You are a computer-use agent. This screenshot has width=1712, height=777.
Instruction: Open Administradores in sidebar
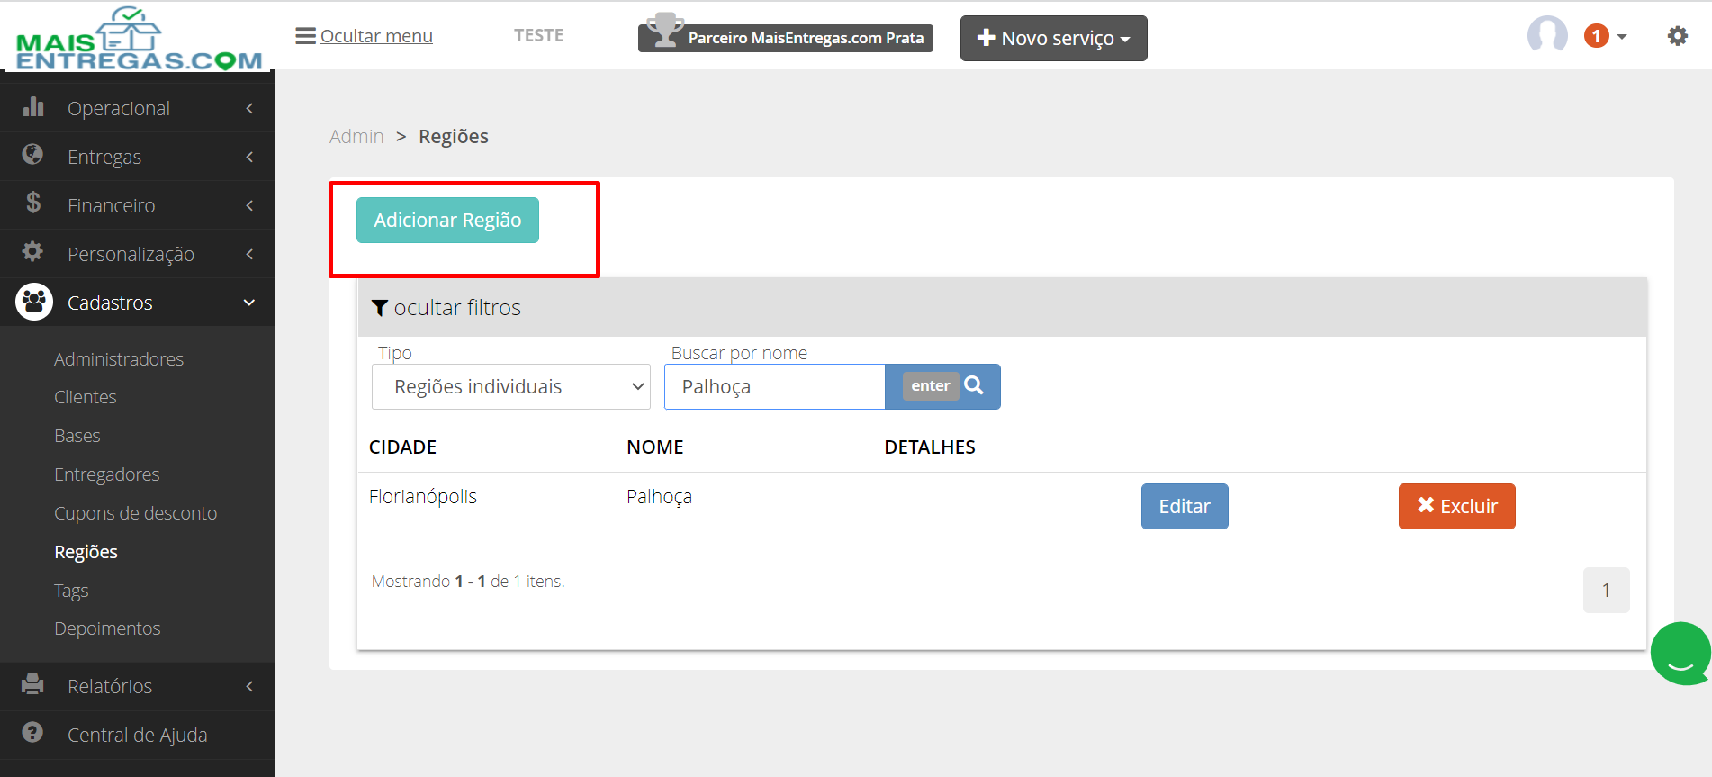coord(119,359)
